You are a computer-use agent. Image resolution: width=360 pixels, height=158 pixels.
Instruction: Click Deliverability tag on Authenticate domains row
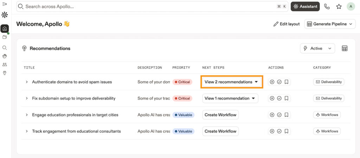[329, 82]
